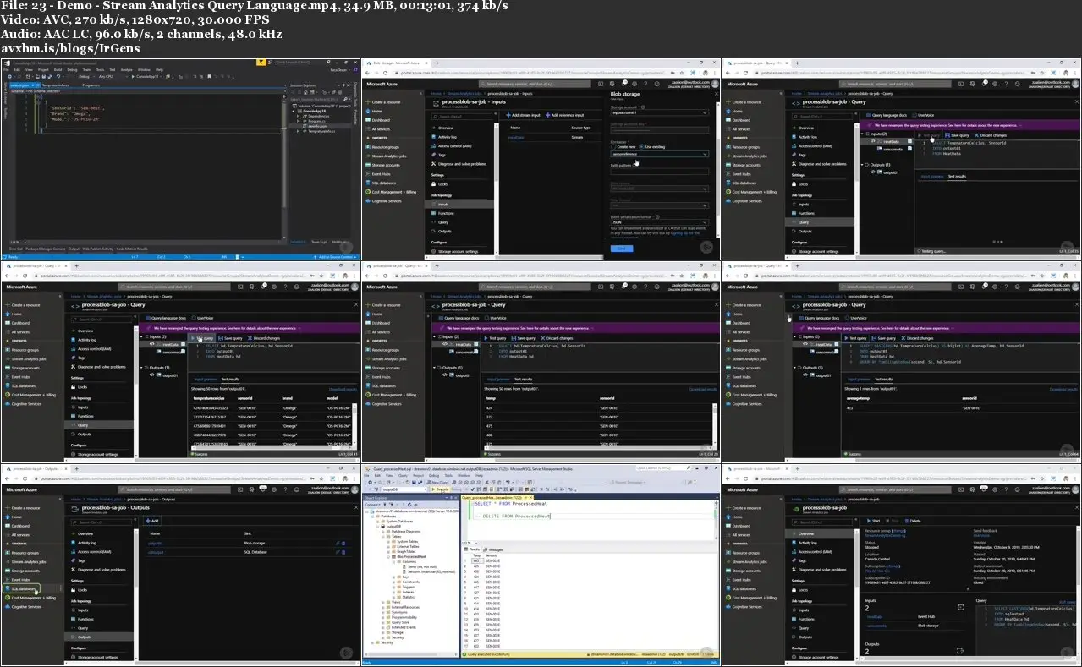This screenshot has width=1082, height=667.
Task: Switch to Input preview tab in brand/model results window
Action: (x=204, y=379)
